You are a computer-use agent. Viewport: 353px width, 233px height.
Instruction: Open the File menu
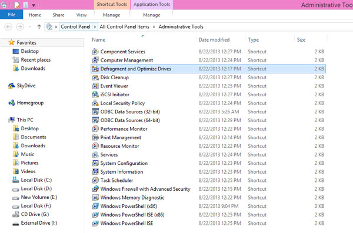point(12,15)
